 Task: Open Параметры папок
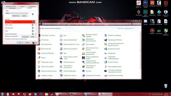(x=45, y=62)
